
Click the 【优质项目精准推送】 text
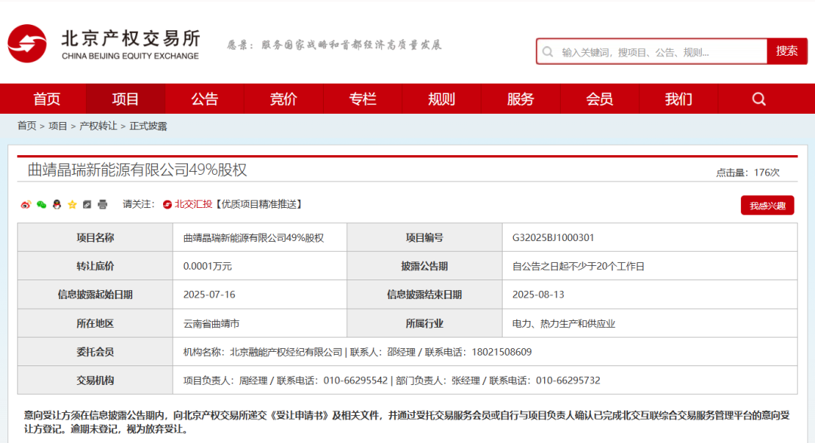click(258, 204)
